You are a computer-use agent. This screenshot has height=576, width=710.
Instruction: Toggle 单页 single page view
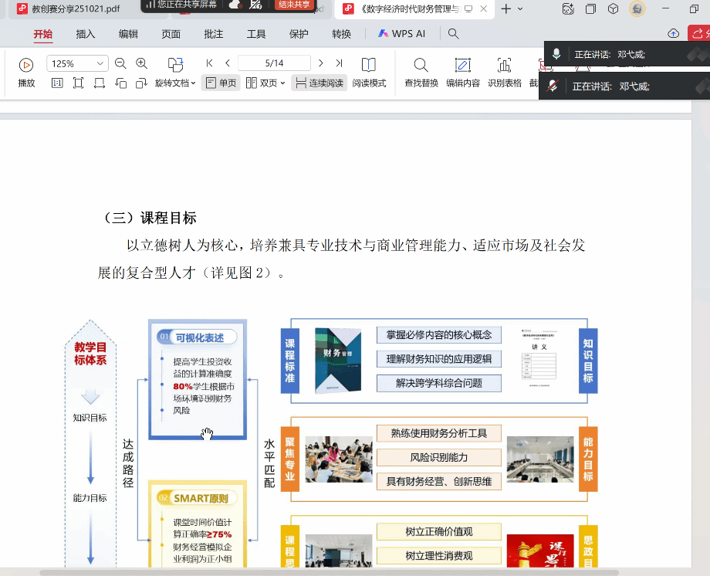[x=221, y=83]
